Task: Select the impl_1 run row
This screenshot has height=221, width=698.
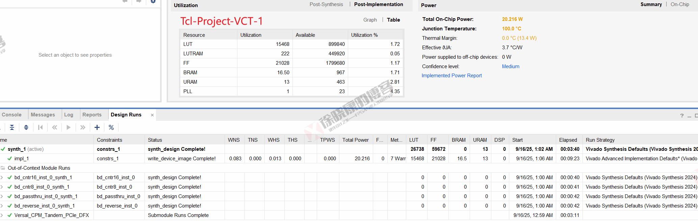Action: [x=349, y=158]
